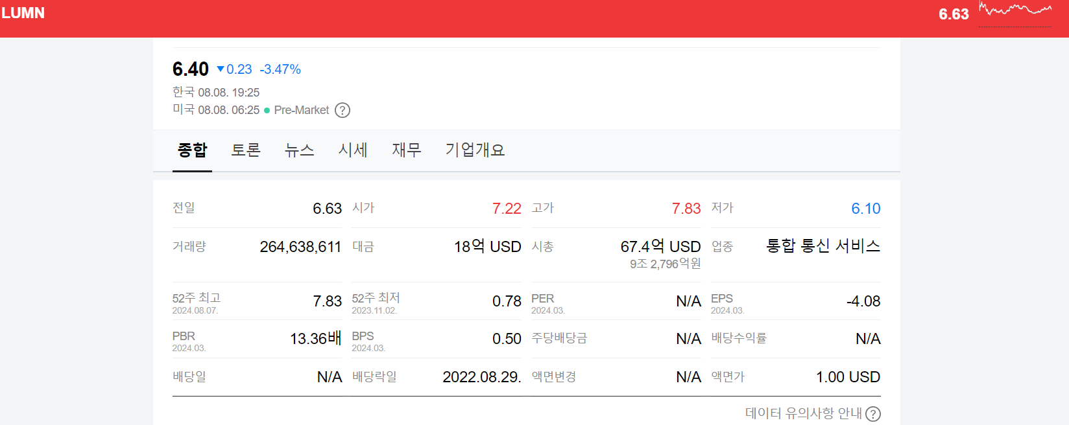Screen dimensions: 1069x425
Task: Click the green Pre-Market status dot
Action: click(x=267, y=111)
